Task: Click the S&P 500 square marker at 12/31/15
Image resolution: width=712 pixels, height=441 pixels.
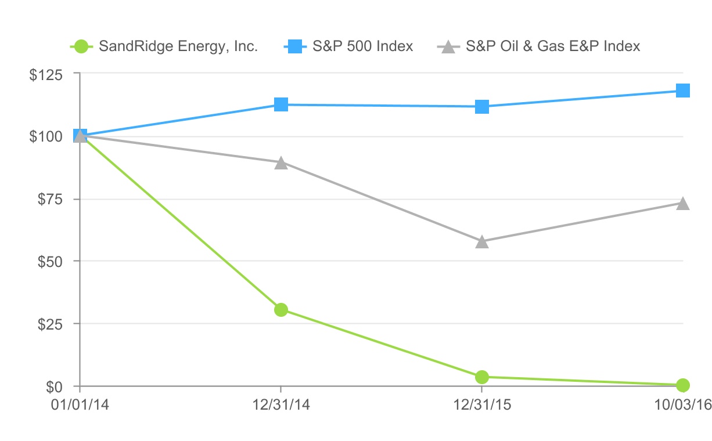Action: (x=482, y=107)
